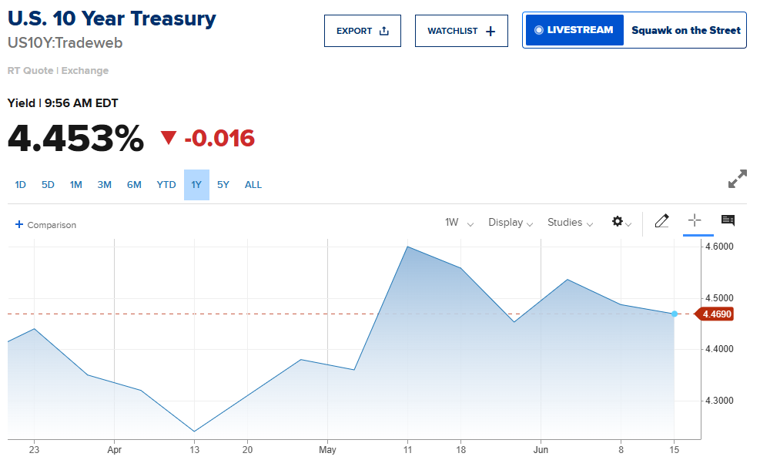This screenshot has height=460, width=760.
Task: Select the YTD time range tab
Action: click(x=166, y=185)
